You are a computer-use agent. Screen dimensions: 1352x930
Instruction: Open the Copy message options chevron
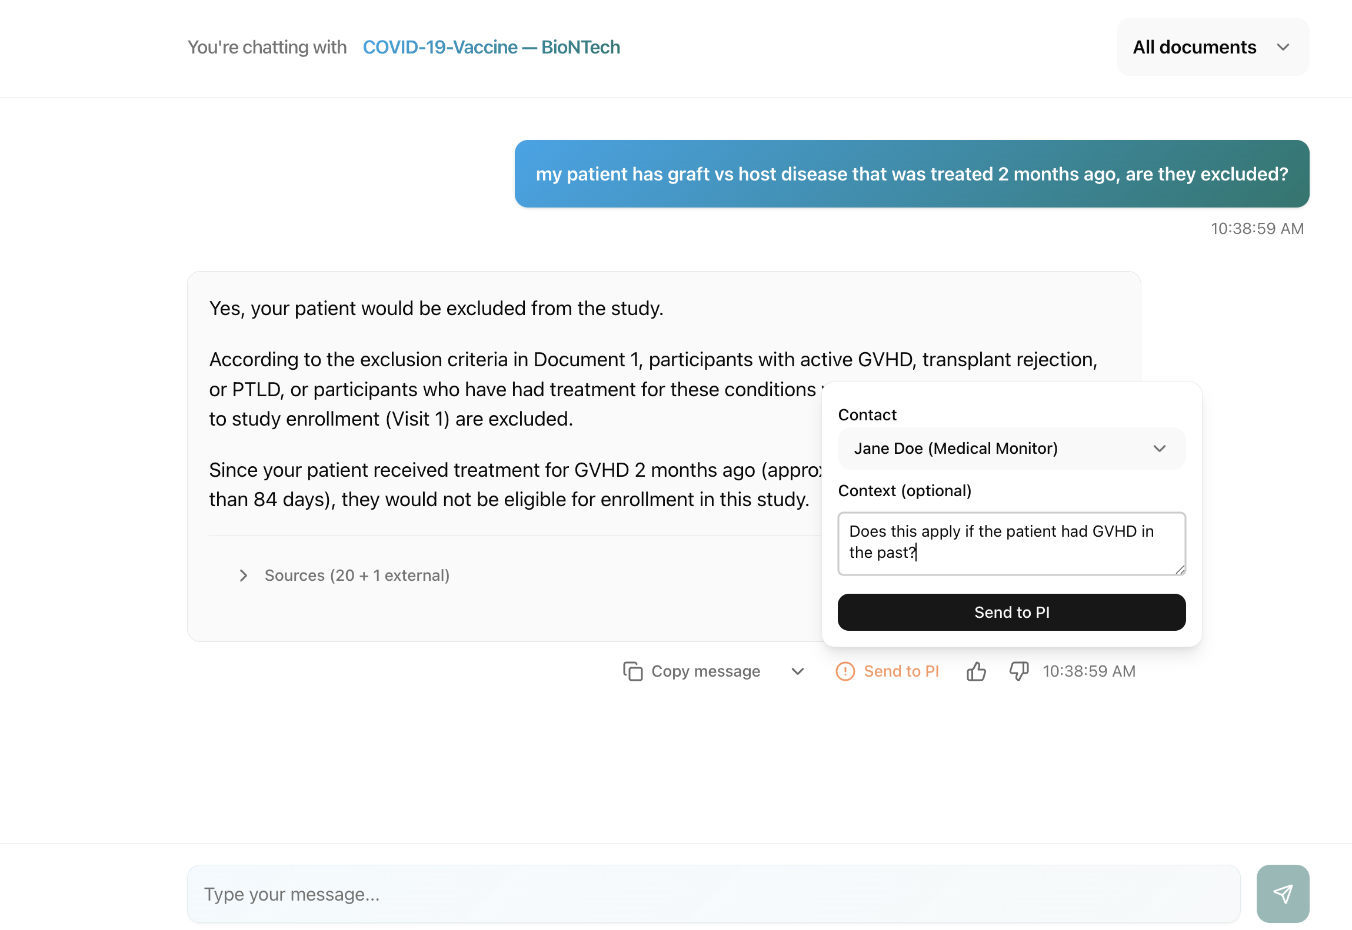[797, 671]
